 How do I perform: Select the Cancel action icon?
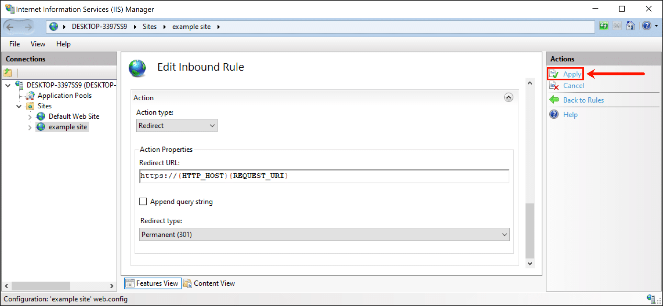pos(554,85)
